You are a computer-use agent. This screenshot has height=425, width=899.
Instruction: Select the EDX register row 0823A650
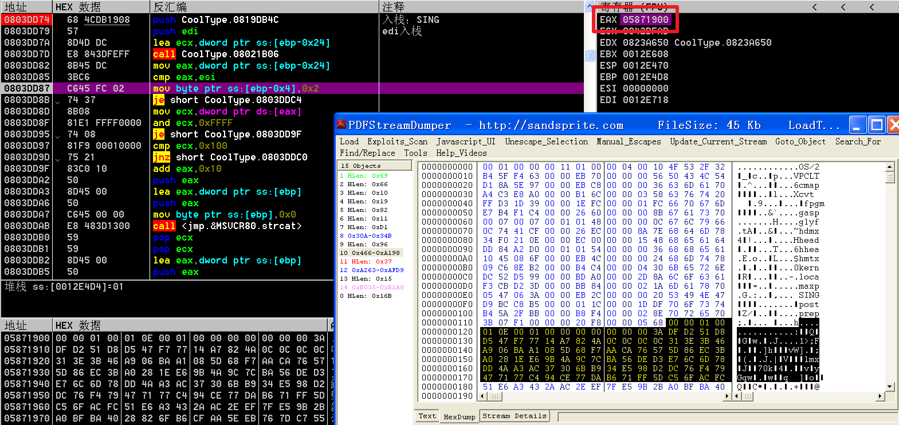[x=685, y=42]
